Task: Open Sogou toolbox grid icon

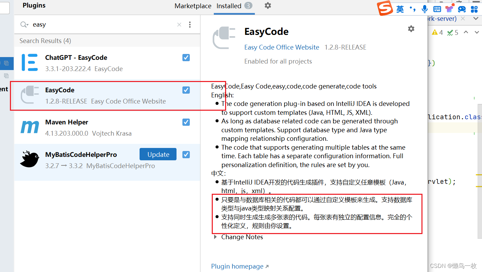Action: (474, 9)
